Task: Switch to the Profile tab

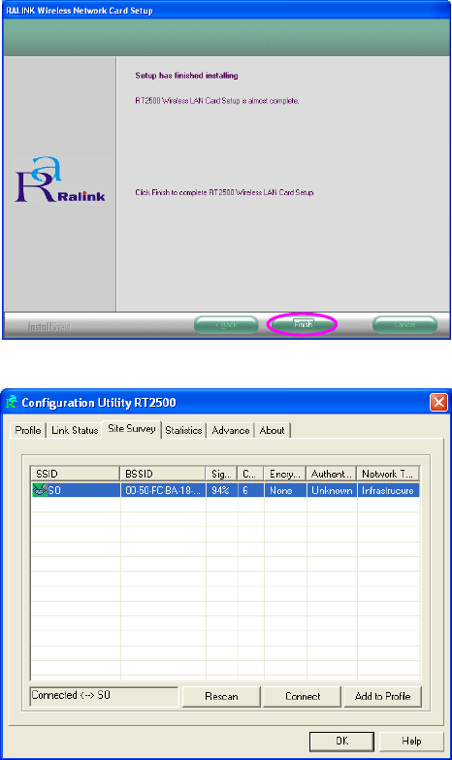Action: [28, 430]
